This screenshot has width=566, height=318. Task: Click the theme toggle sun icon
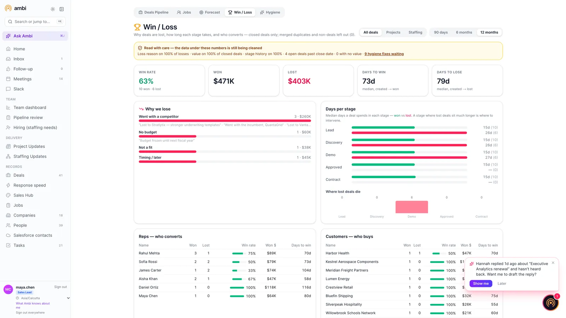[53, 9]
